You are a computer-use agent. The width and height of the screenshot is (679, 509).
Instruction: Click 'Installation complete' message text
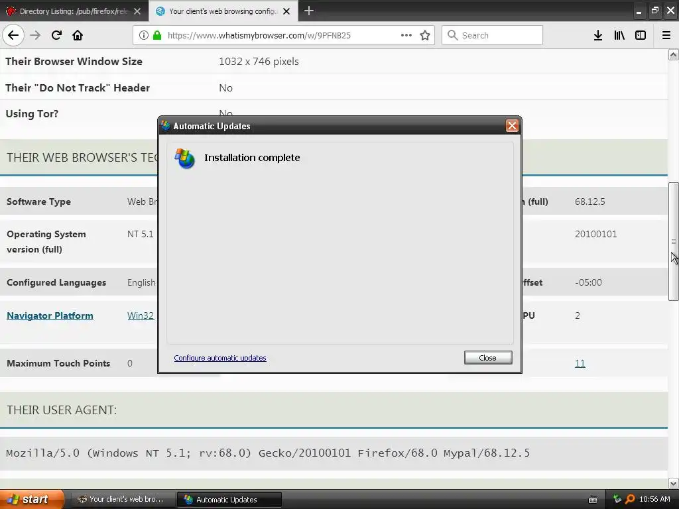tap(252, 158)
